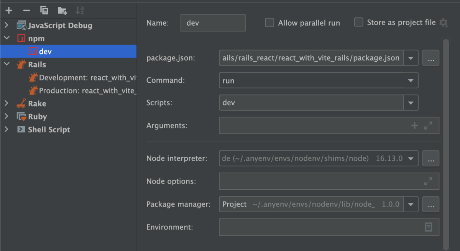Browse for a different package.json file
460x251 pixels.
coord(430,58)
